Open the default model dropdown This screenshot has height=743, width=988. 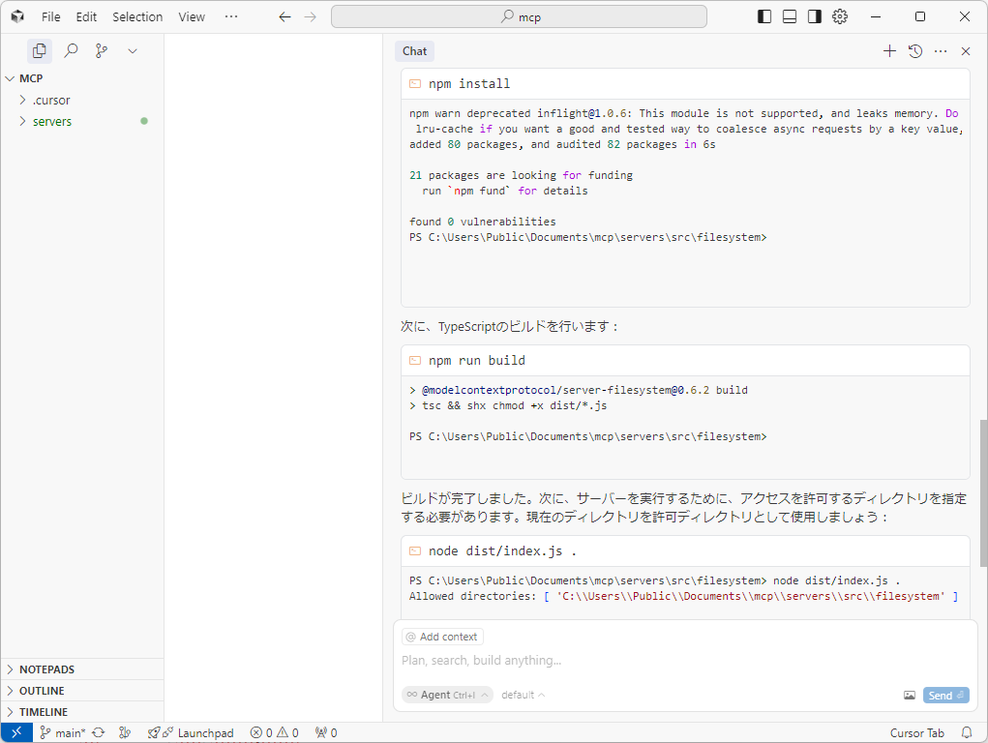coord(523,695)
